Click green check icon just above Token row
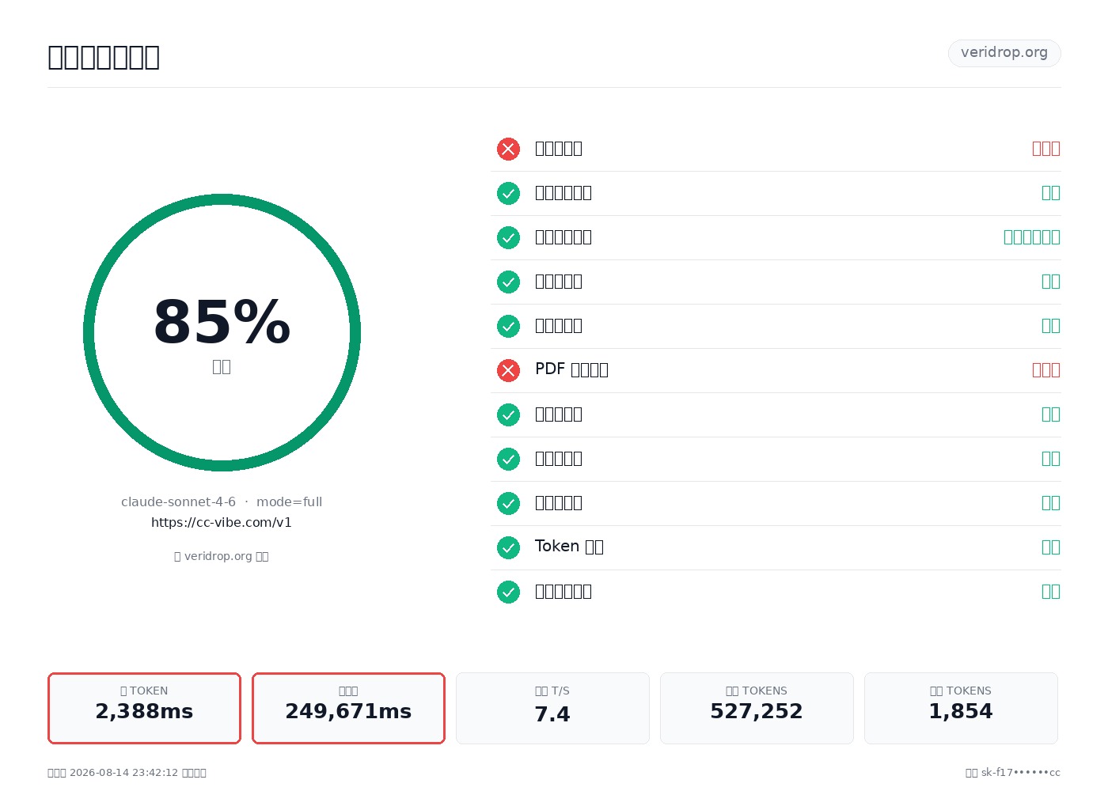This screenshot has width=1108, height=791. [x=508, y=503]
